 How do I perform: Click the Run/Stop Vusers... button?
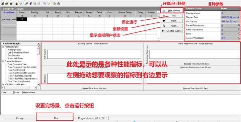[172, 31]
